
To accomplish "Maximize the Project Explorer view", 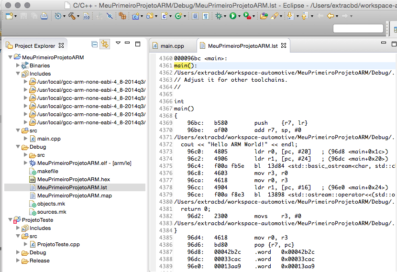I will pyautogui.click(x=138, y=44).
